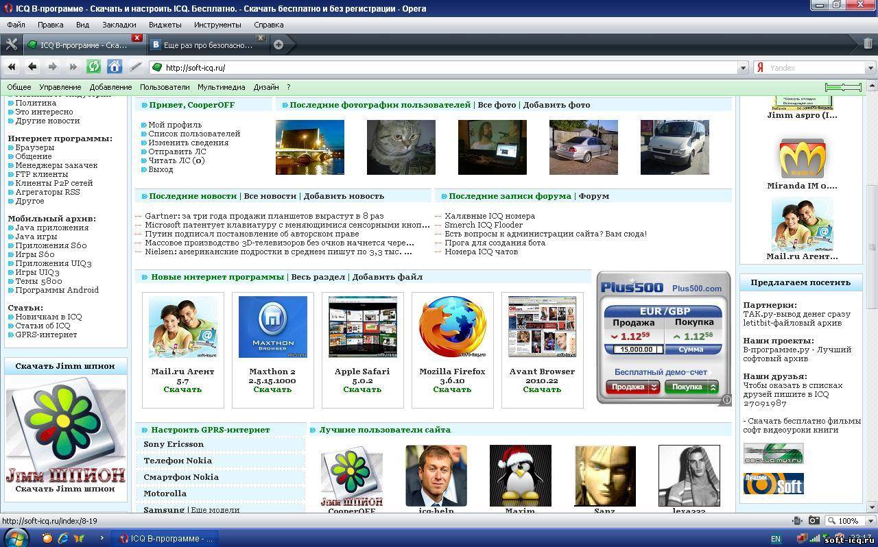Open 'Все новости' link
This screenshot has width=878, height=547.
tap(270, 196)
